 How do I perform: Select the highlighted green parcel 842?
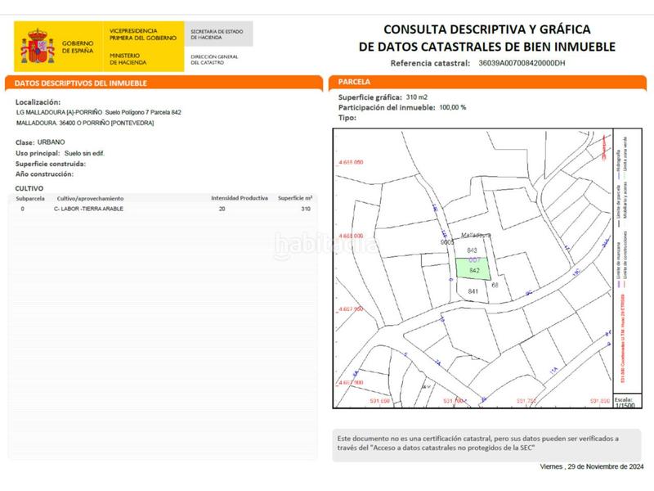(x=474, y=270)
